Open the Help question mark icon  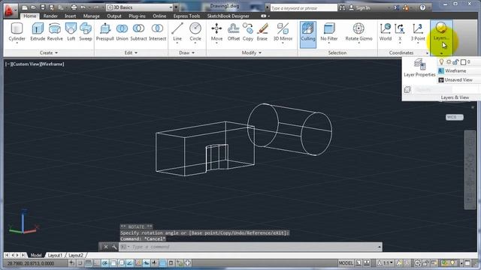(x=422, y=7)
